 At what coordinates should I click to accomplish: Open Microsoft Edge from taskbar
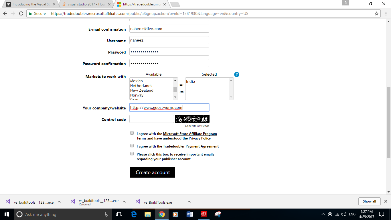pos(134,214)
